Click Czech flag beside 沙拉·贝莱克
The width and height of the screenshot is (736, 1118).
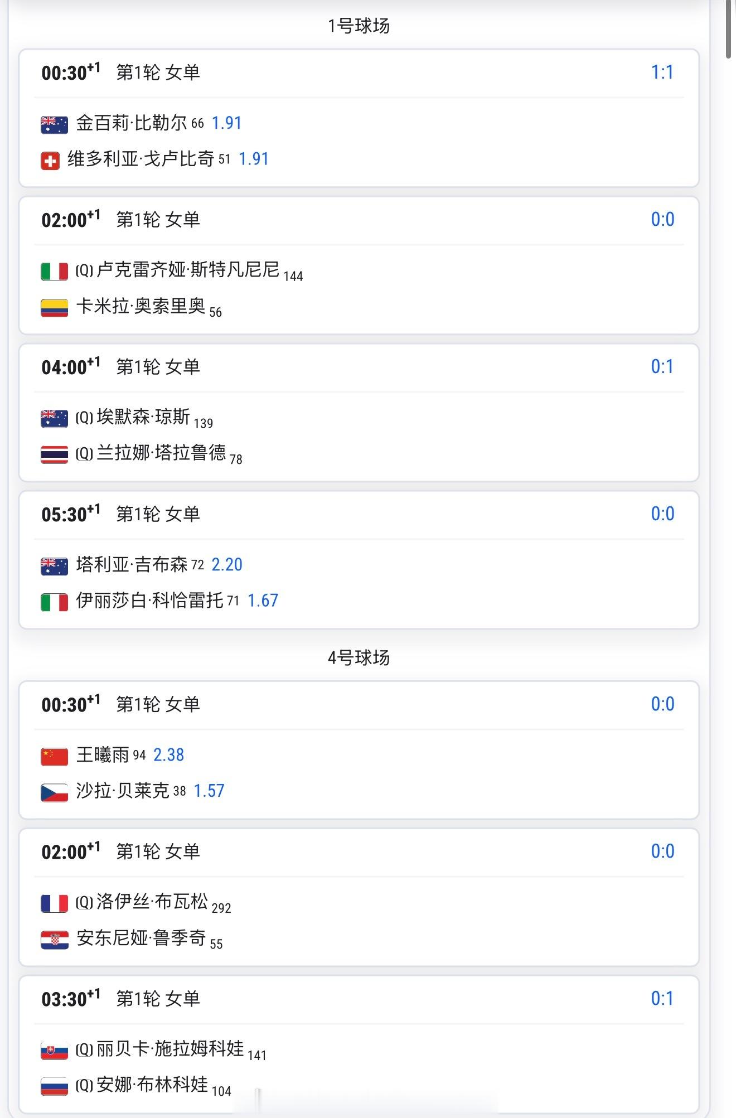pos(54,792)
